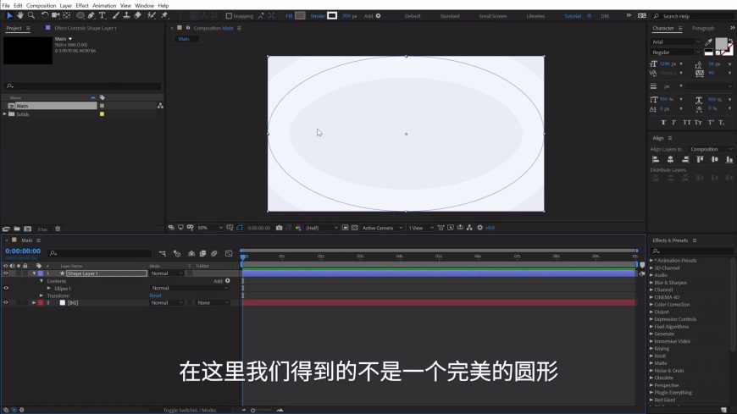Open the Arial font family dropdown
The height and width of the screenshot is (414, 737).
tap(676, 41)
